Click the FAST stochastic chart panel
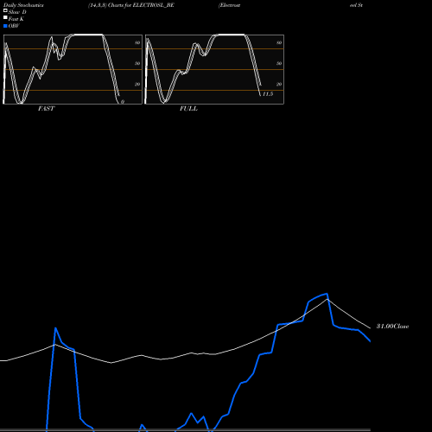This screenshot has height=432, width=432. (73, 69)
